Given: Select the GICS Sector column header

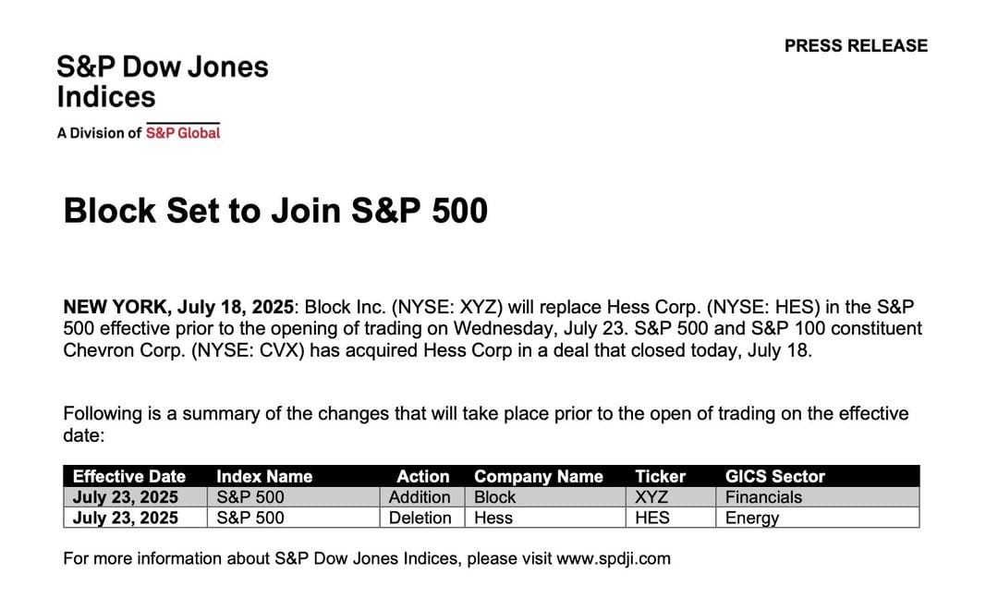Looking at the screenshot, I should click(x=774, y=476).
